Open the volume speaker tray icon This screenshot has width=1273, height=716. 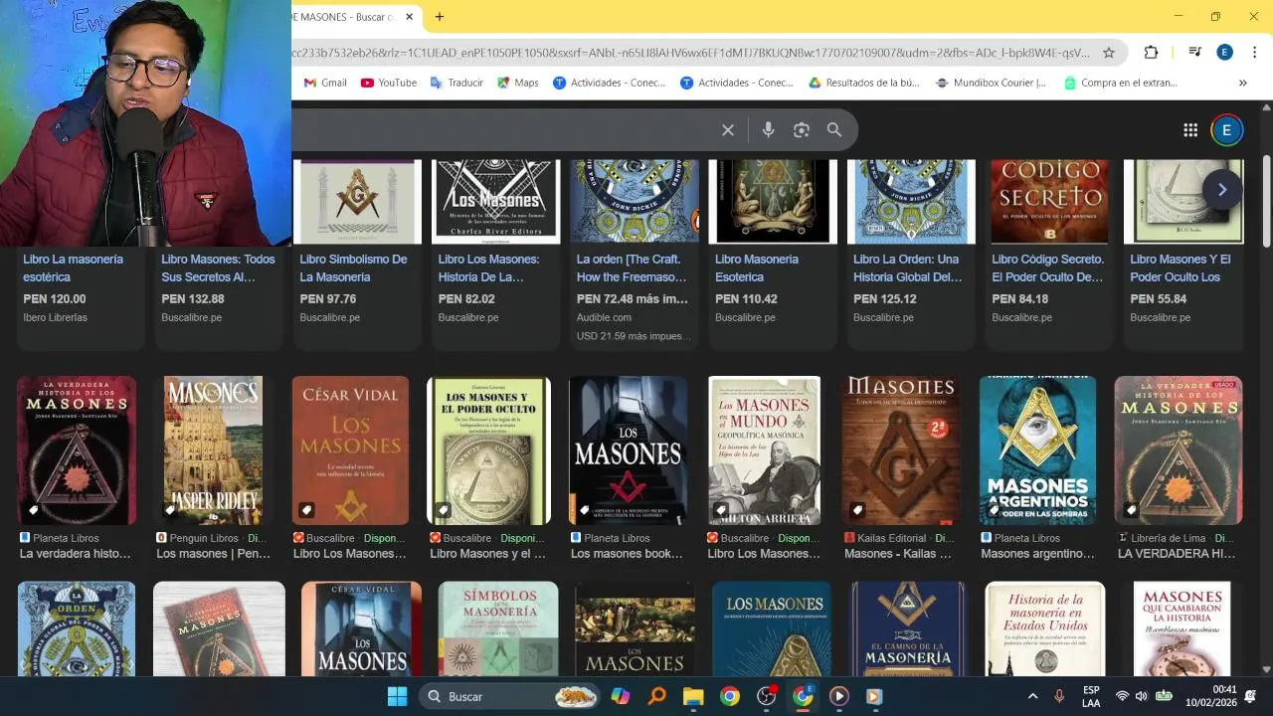click(x=1142, y=696)
